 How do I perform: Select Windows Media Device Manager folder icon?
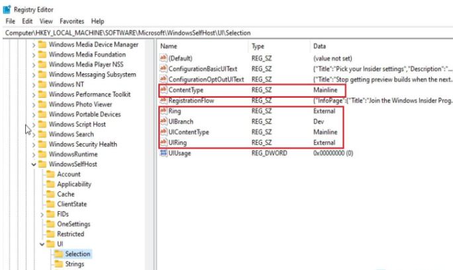pyautogui.click(x=42, y=45)
